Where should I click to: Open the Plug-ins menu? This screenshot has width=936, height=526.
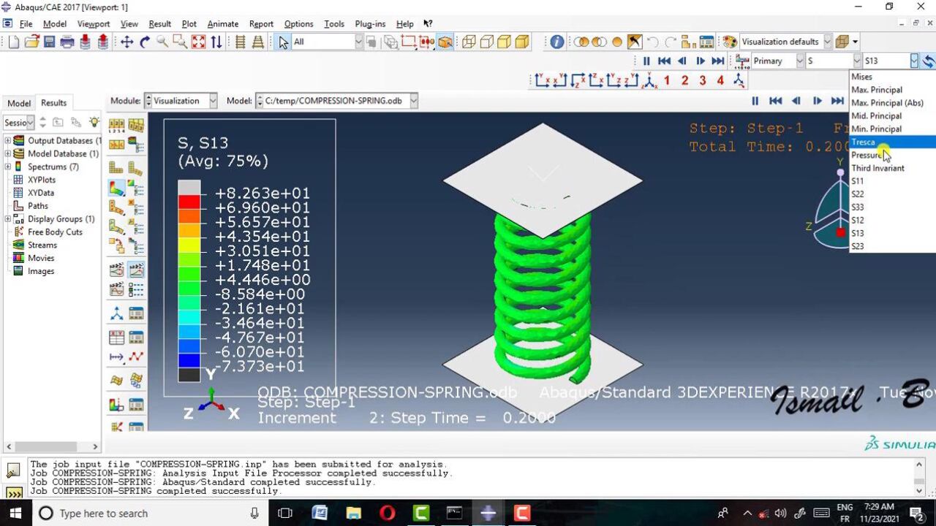(x=370, y=24)
